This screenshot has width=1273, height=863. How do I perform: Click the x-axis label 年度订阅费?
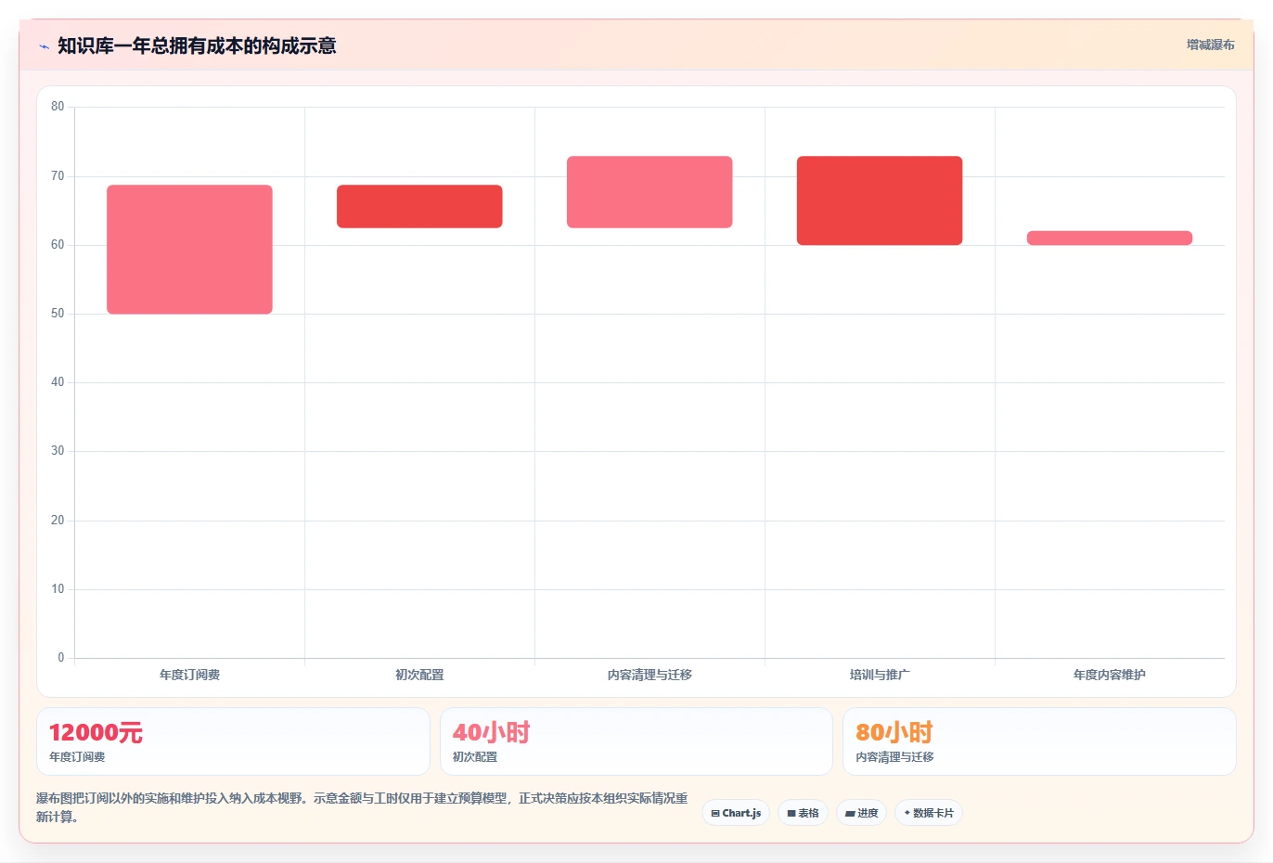pos(189,675)
